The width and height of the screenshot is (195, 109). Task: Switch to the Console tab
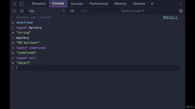[58, 3]
